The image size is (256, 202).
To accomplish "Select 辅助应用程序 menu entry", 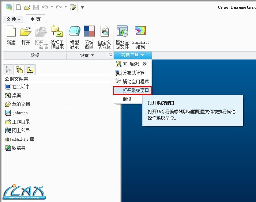I will [133, 81].
